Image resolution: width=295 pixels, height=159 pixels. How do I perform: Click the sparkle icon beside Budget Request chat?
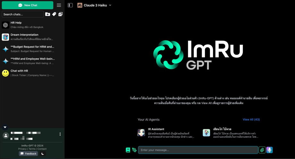click(5, 49)
